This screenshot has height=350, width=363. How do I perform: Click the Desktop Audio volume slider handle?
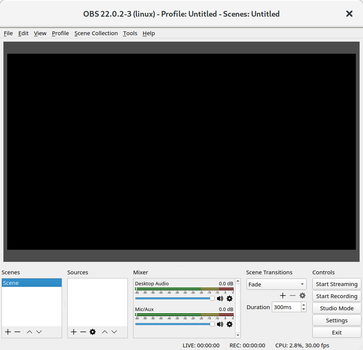(x=212, y=299)
